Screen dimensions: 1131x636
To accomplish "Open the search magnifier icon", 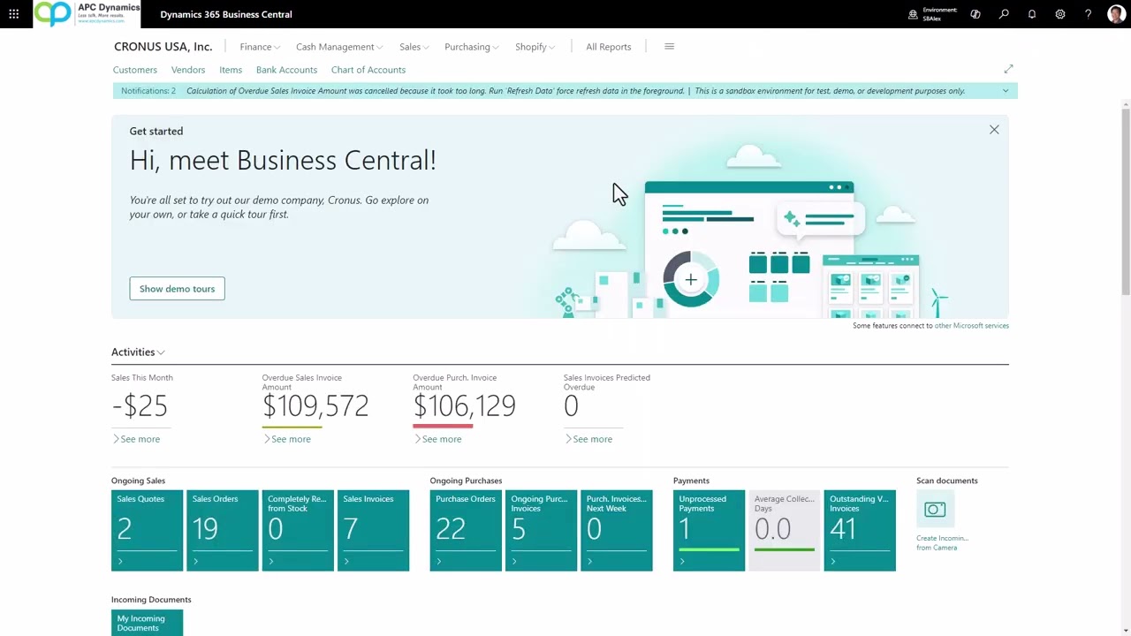I will [x=1004, y=14].
